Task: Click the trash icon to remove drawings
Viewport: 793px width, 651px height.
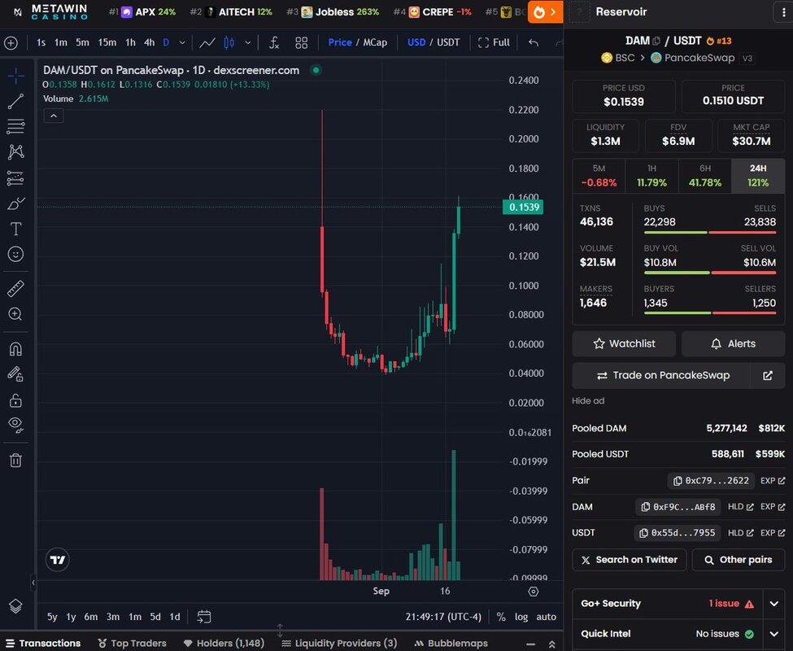Action: tap(15, 461)
